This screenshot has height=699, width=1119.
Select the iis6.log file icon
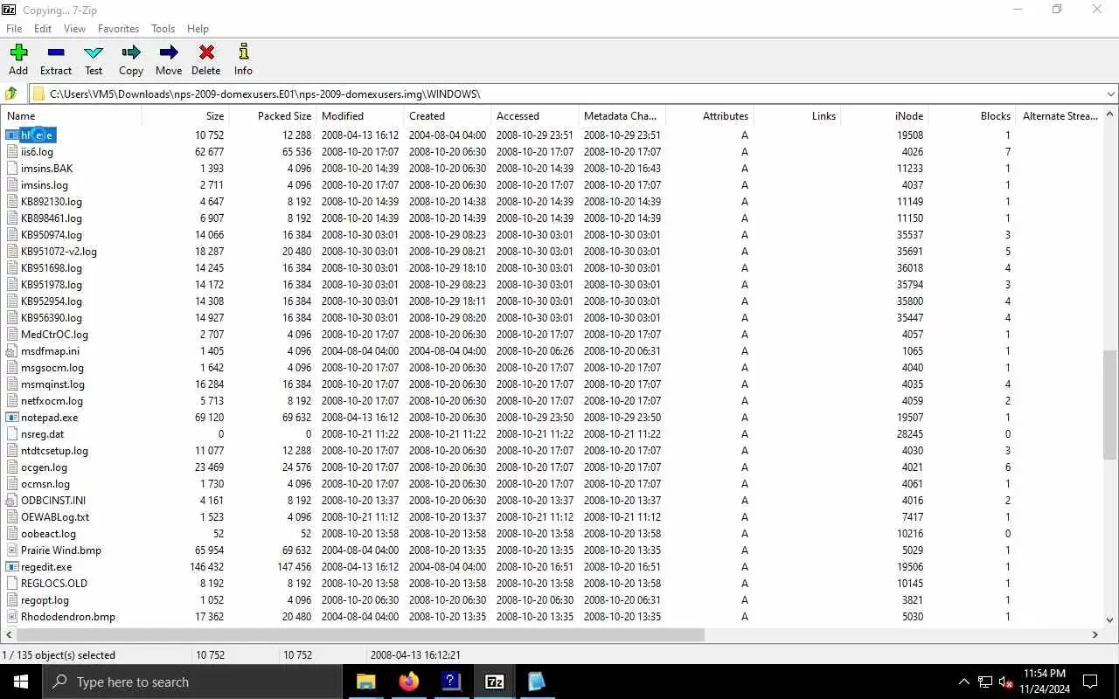[x=12, y=152]
